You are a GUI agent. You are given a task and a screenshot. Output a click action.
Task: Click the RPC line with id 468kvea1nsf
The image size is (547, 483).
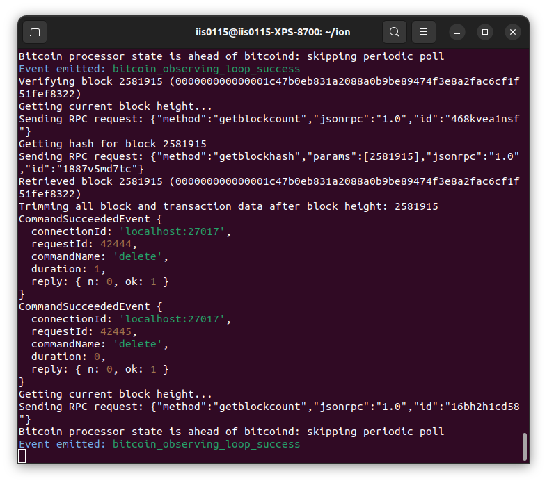click(x=269, y=125)
